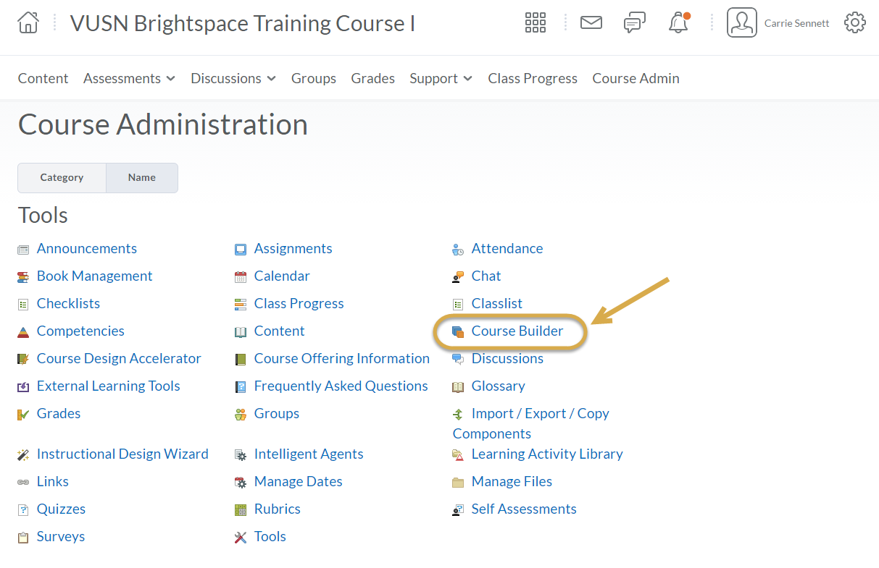Click the Import / Export / Copy arrows icon

coord(458,415)
